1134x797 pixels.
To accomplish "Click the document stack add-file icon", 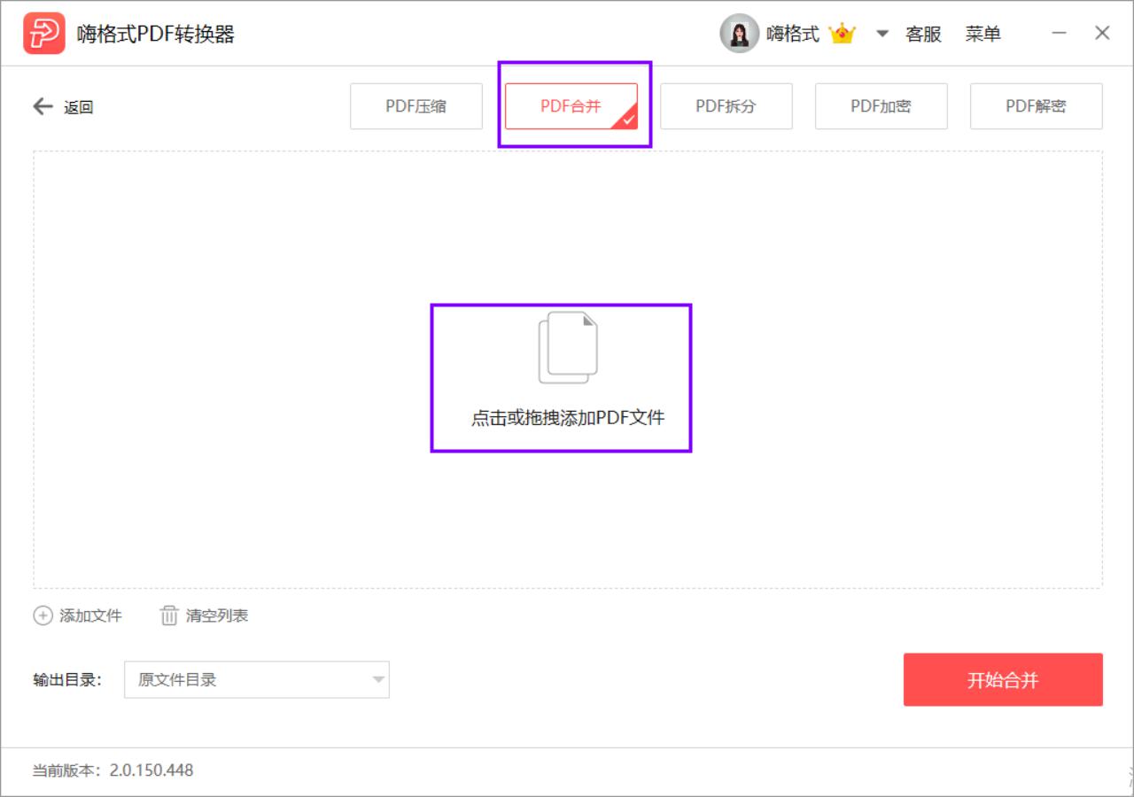I will click(568, 347).
